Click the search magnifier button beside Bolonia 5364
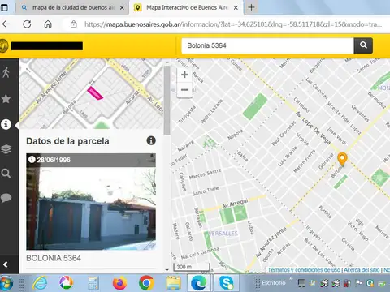 pyautogui.click(x=363, y=45)
